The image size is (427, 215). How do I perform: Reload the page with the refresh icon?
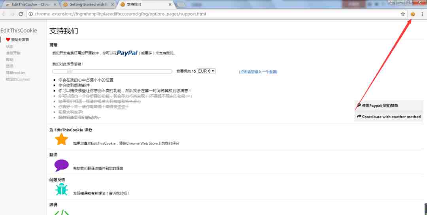coord(21,14)
